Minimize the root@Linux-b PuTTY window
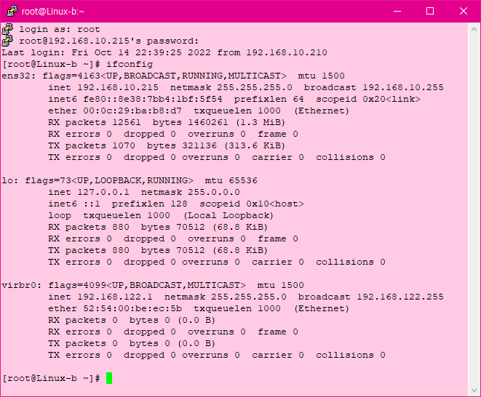 point(397,12)
